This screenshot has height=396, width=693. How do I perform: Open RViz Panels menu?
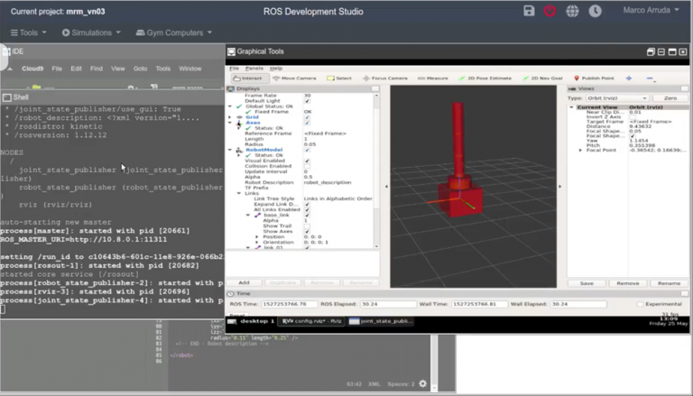point(254,68)
